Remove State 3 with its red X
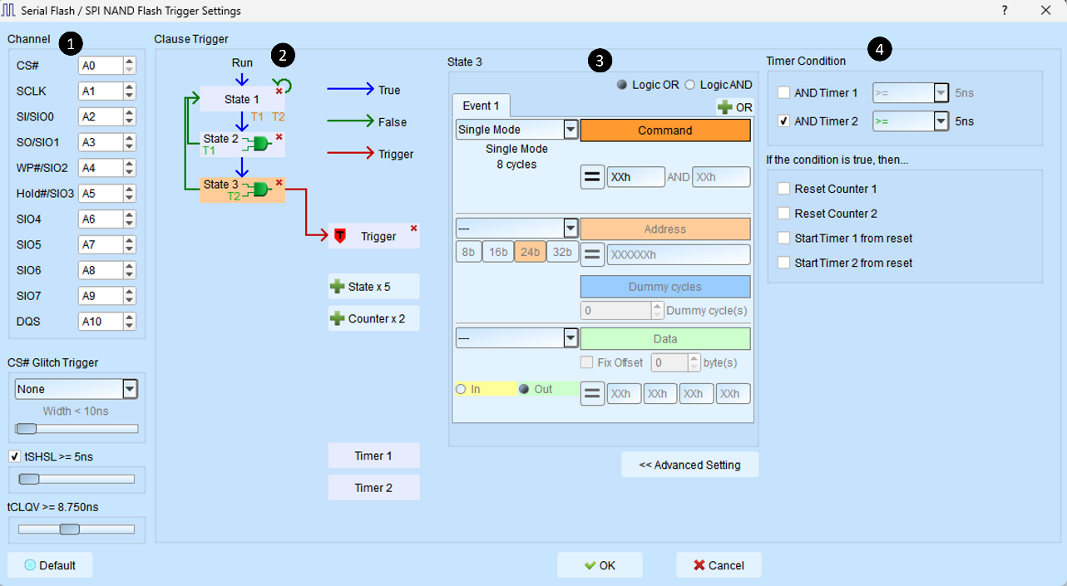The width and height of the screenshot is (1067, 586). pos(279,182)
